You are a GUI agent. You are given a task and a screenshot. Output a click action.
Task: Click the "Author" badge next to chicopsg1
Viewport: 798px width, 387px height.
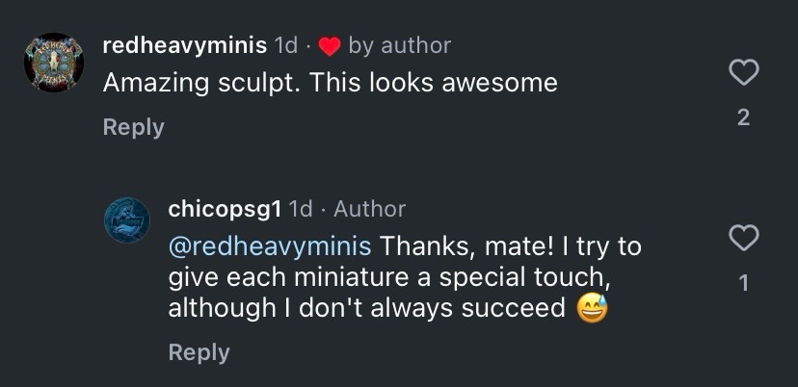tap(369, 209)
